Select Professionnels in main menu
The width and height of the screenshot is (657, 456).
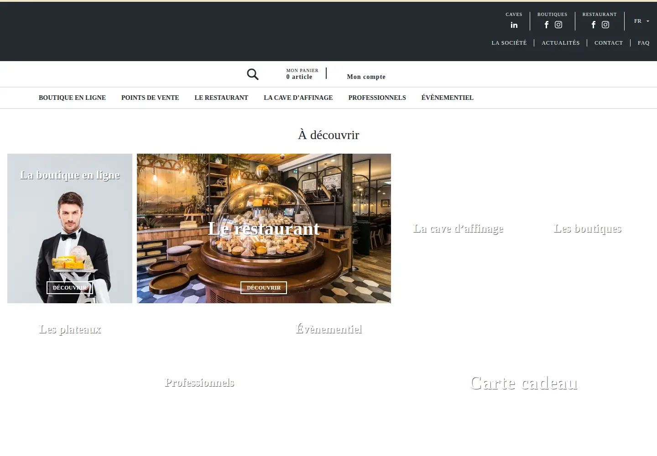pos(377,98)
